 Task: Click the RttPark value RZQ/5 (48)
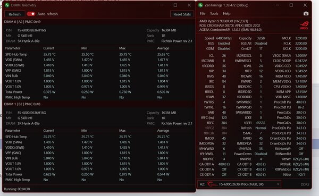(x=301, y=164)
